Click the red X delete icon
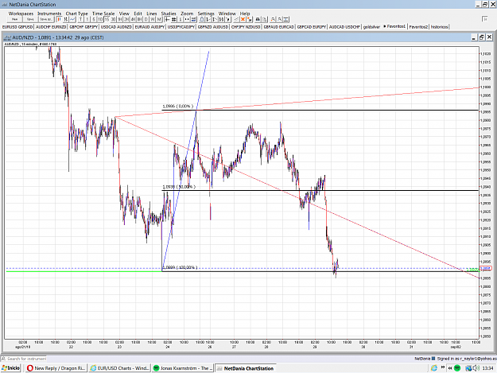 243,19
